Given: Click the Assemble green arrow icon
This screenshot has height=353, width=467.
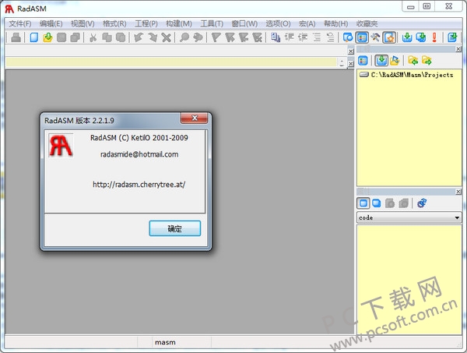Looking at the screenshot, I should [407, 37].
